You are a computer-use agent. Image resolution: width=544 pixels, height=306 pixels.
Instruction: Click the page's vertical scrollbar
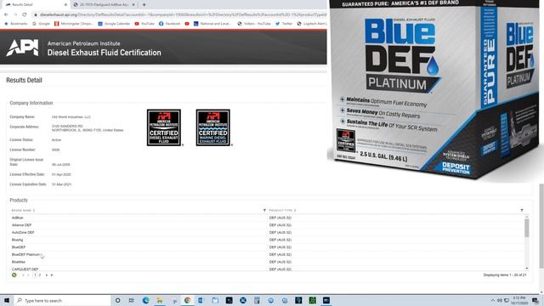541,225
